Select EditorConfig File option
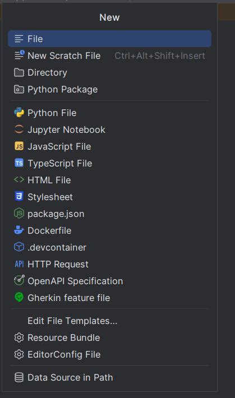The image size is (235, 398). 109,354
